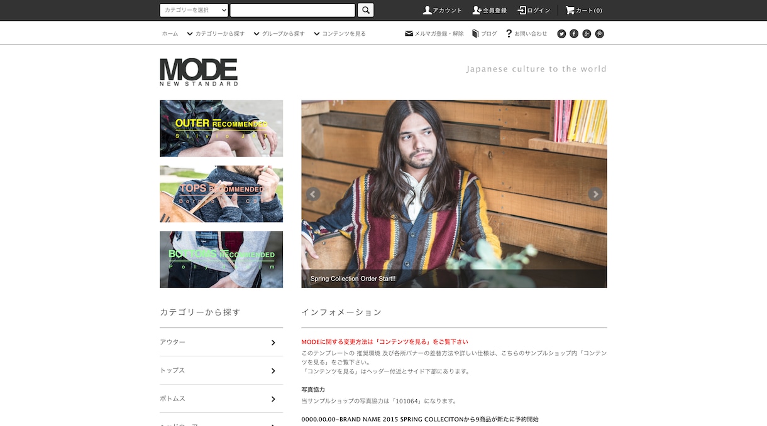
Task: Open the Google Plus social icon
Action: pyautogui.click(x=587, y=34)
